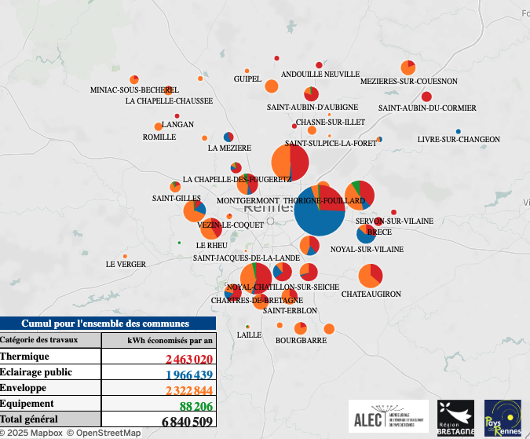Screen dimensions: 530x439
Task: Click the small blue Livre-sur-Changeon marker
Action: tap(459, 131)
